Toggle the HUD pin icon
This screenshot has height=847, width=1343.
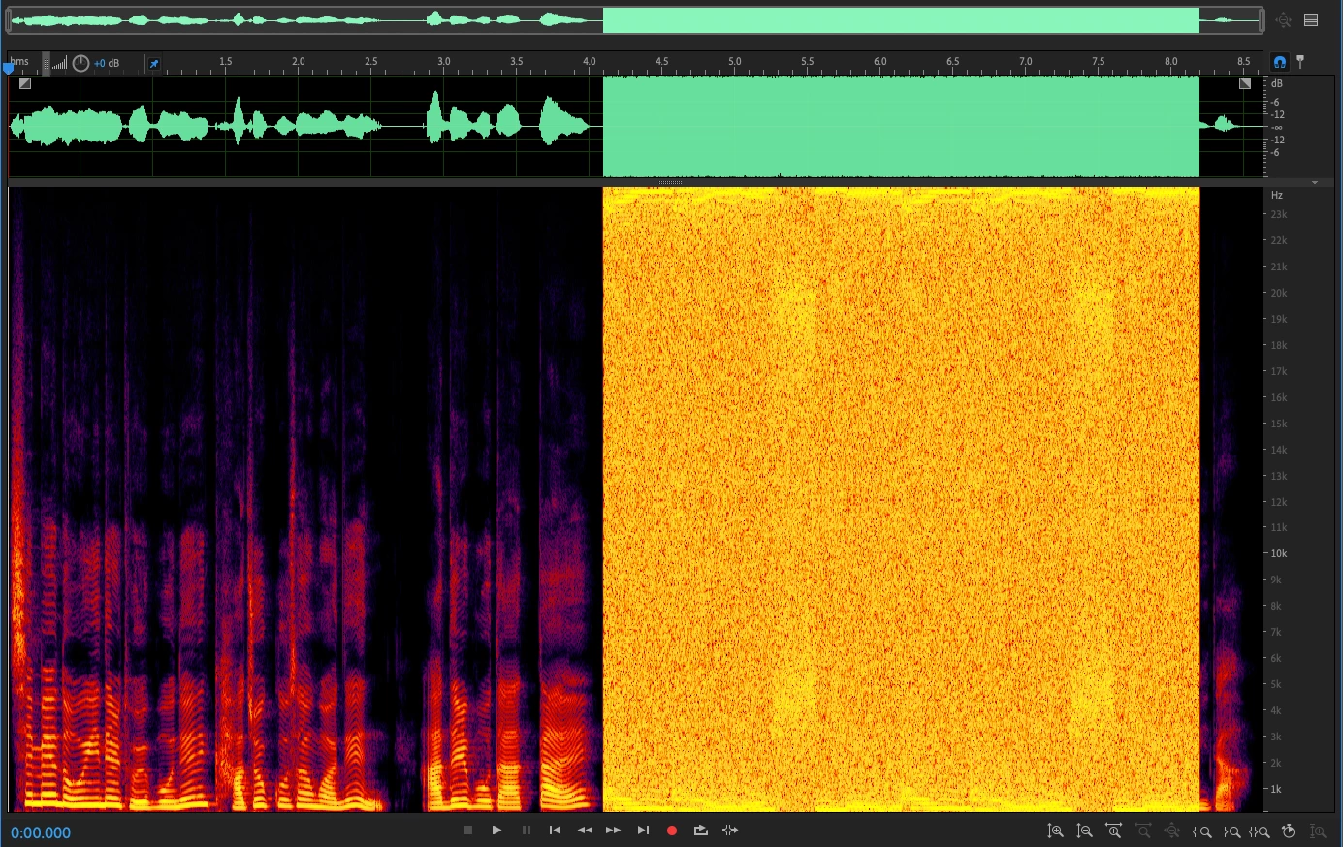(153, 64)
